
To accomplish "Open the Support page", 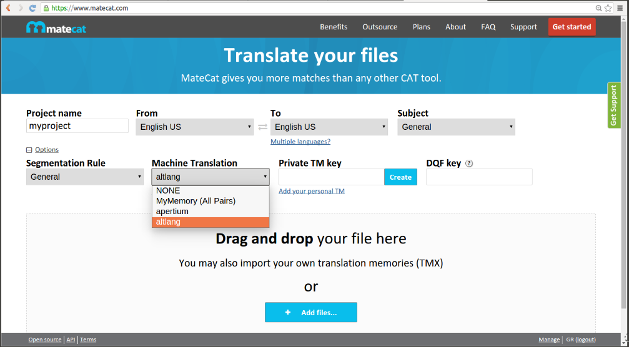I will pyautogui.click(x=523, y=27).
